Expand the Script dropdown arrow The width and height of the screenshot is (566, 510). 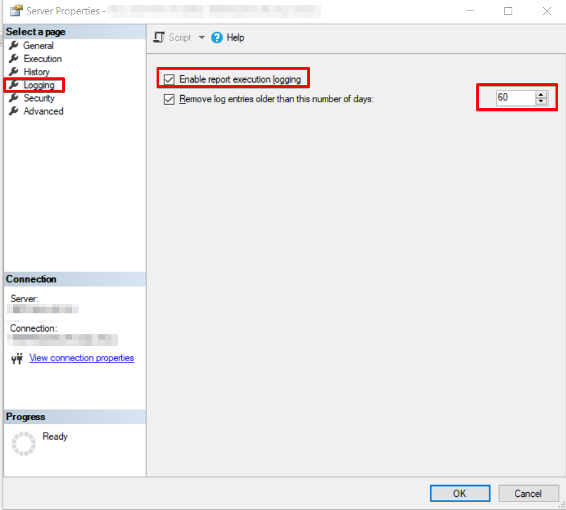click(x=202, y=38)
